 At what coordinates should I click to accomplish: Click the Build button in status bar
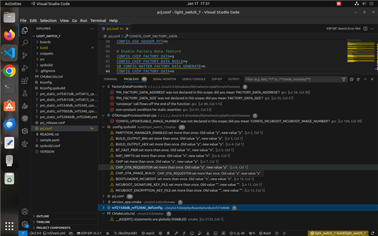pyautogui.click(x=265, y=233)
